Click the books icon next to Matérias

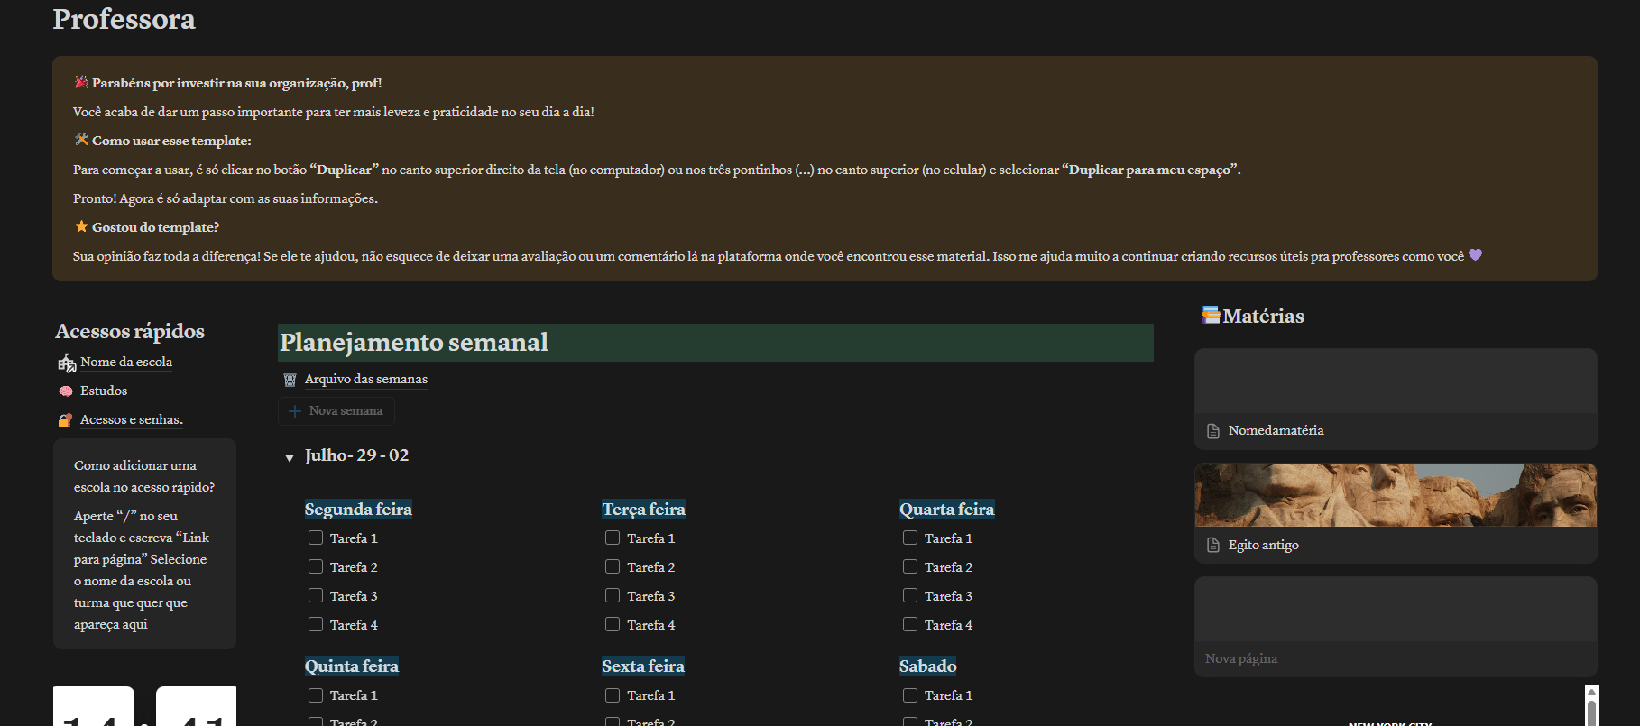[x=1211, y=316]
